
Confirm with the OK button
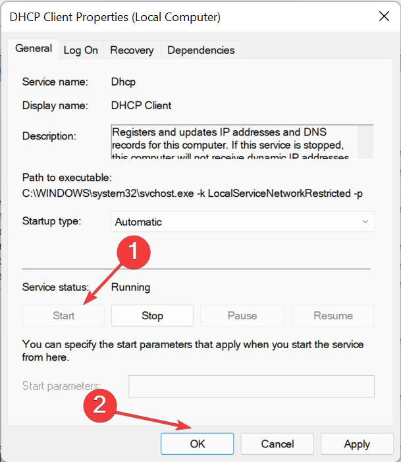point(198,444)
